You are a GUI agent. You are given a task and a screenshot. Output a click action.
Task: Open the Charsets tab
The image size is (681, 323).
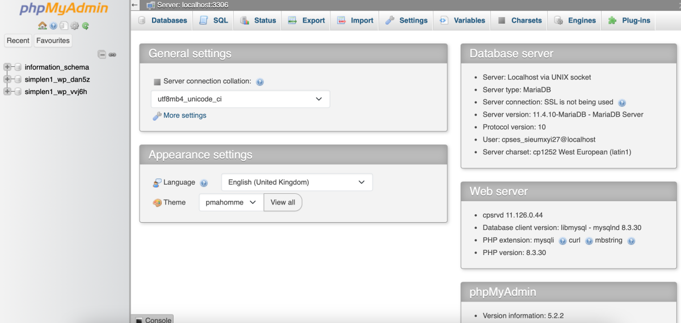(520, 20)
